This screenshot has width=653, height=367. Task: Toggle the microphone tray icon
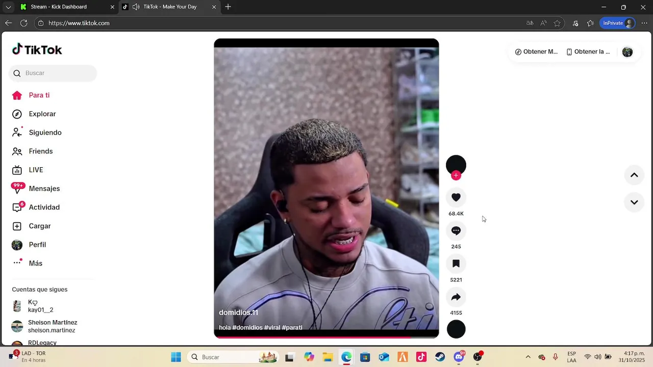[555, 357]
